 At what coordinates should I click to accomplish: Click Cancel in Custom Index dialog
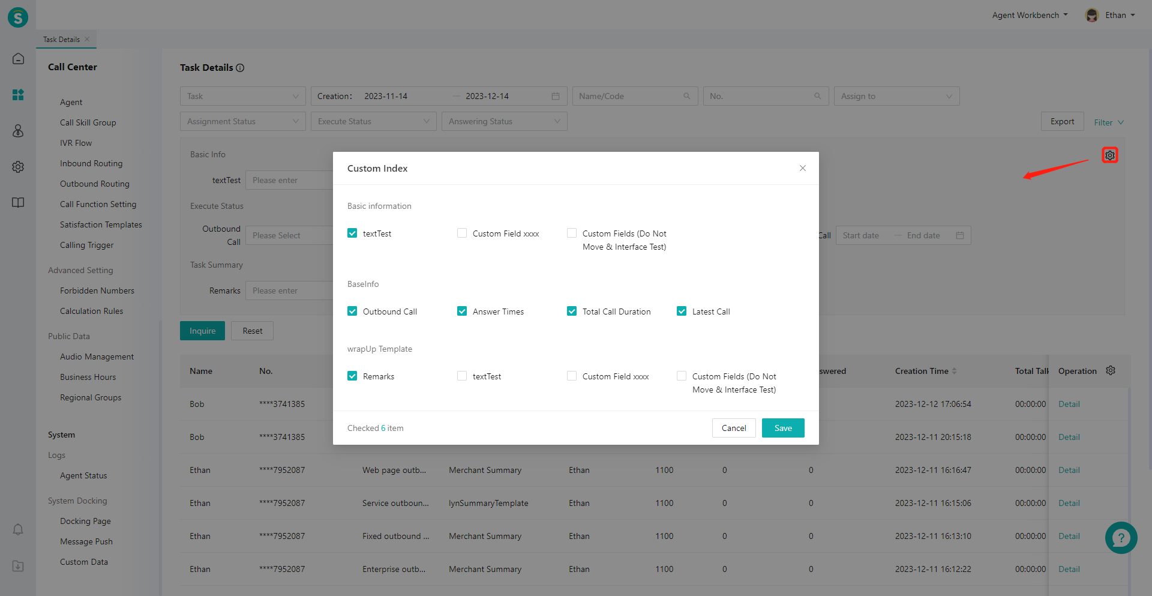pos(734,428)
